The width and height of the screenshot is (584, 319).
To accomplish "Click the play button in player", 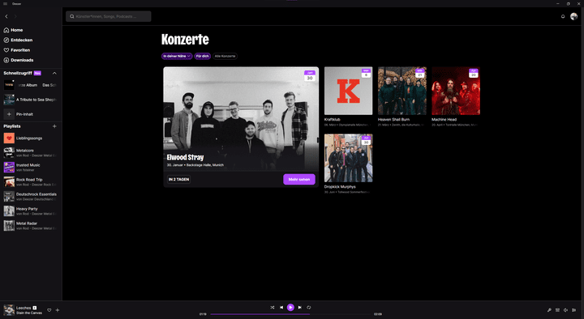I will (290, 308).
